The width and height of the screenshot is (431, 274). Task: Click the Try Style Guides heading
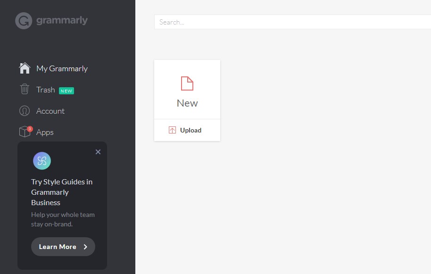62,192
